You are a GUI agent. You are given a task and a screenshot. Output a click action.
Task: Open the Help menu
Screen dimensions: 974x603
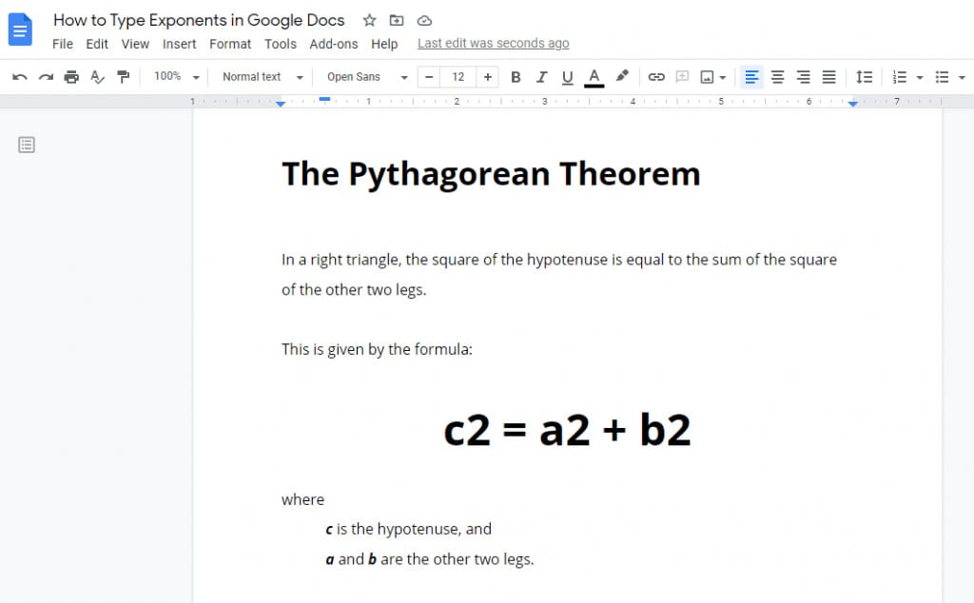pos(384,44)
